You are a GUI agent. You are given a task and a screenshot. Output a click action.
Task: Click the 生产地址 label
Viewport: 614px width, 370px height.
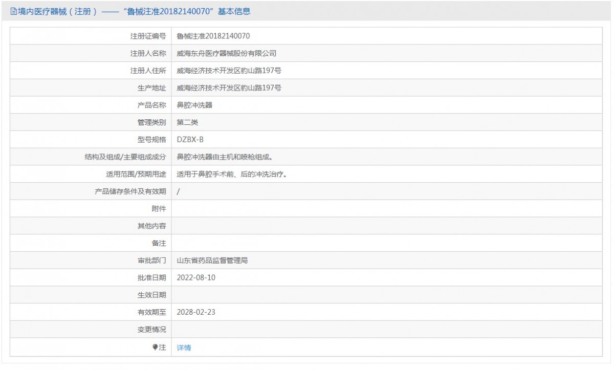point(152,88)
